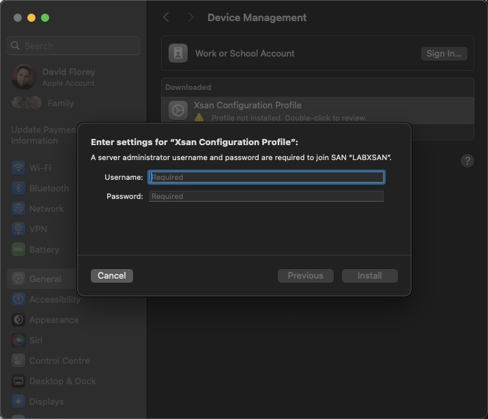488x419 pixels.
Task: Open help with the question mark button
Action: point(467,161)
